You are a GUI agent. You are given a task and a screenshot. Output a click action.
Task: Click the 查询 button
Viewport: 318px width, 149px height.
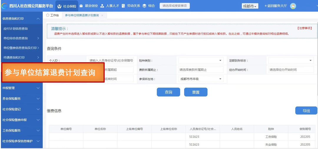168,92
